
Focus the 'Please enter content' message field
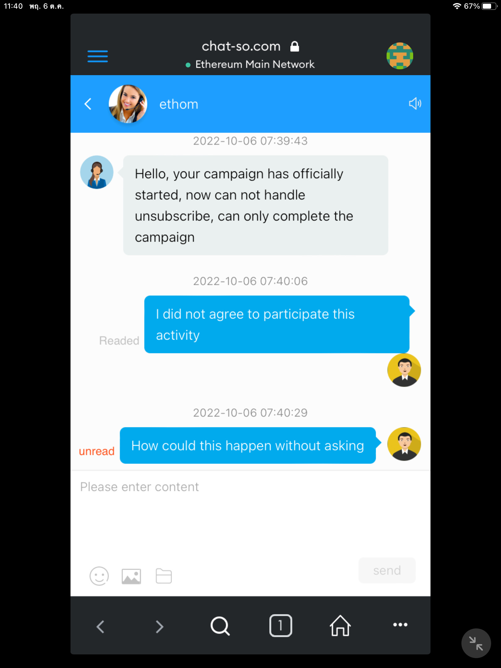pos(250,513)
